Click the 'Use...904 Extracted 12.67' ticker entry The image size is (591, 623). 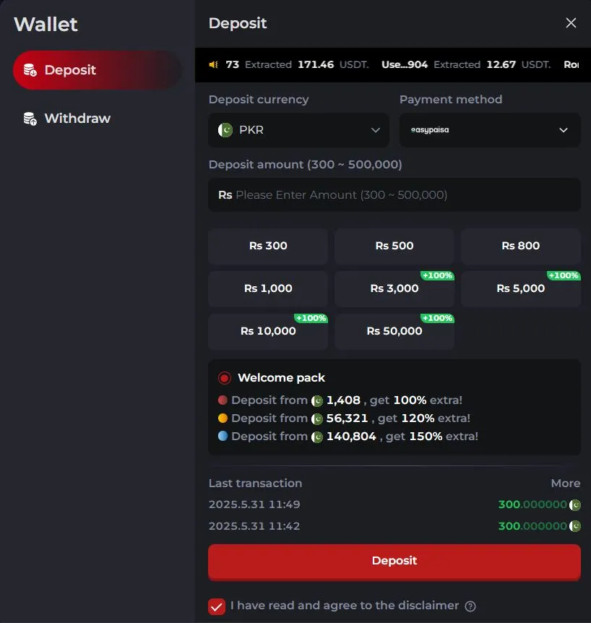click(466, 65)
